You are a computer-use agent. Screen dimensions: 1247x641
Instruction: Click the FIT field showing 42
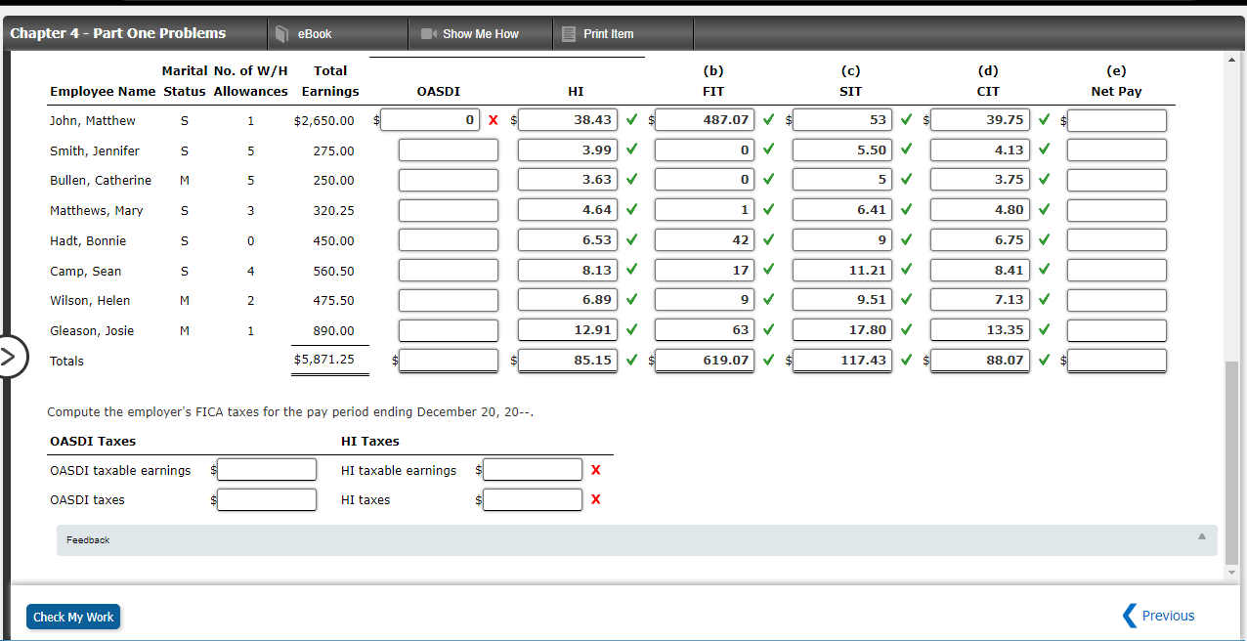coord(705,240)
